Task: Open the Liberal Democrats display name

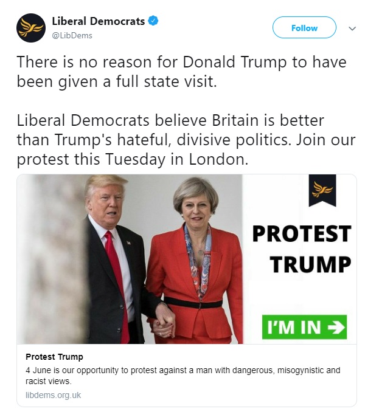Action: (x=99, y=21)
